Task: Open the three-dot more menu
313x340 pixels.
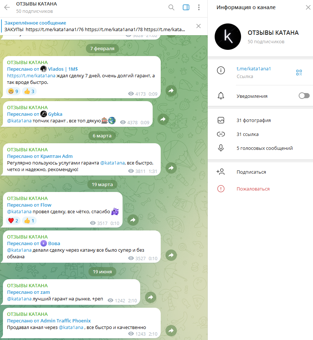Action: coord(199,7)
